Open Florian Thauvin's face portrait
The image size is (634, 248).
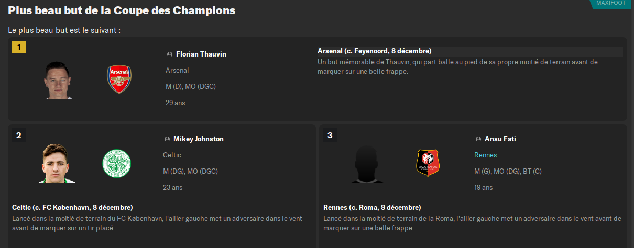[58, 80]
